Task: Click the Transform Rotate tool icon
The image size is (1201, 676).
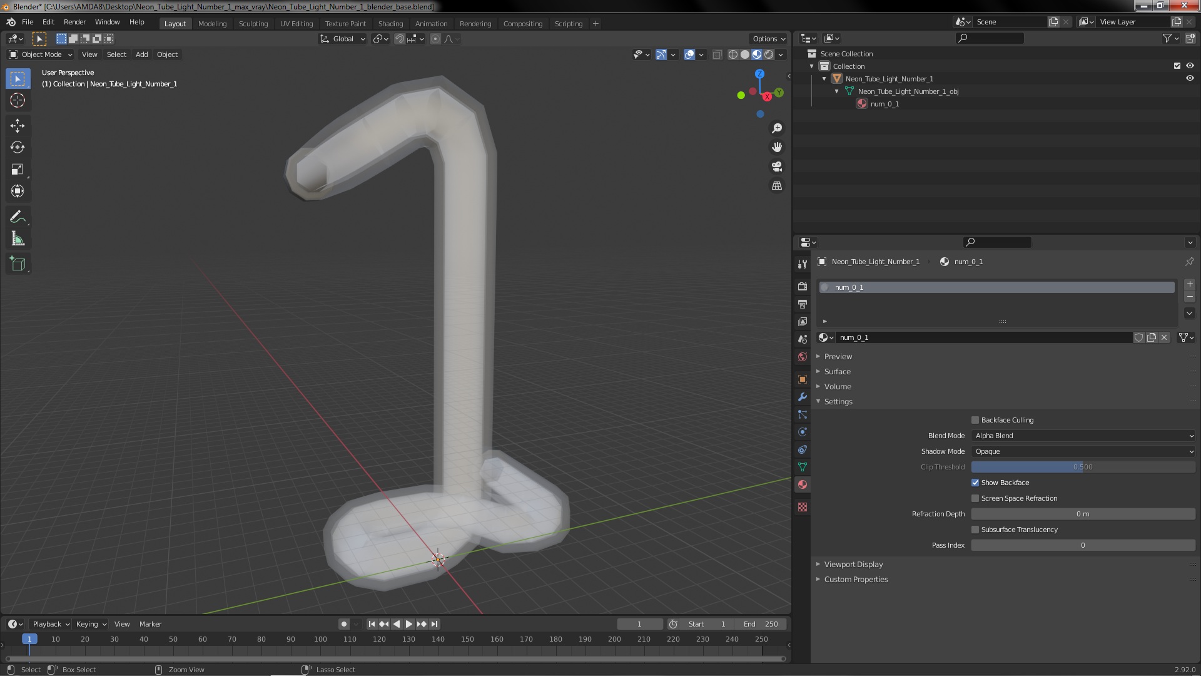Action: point(18,146)
